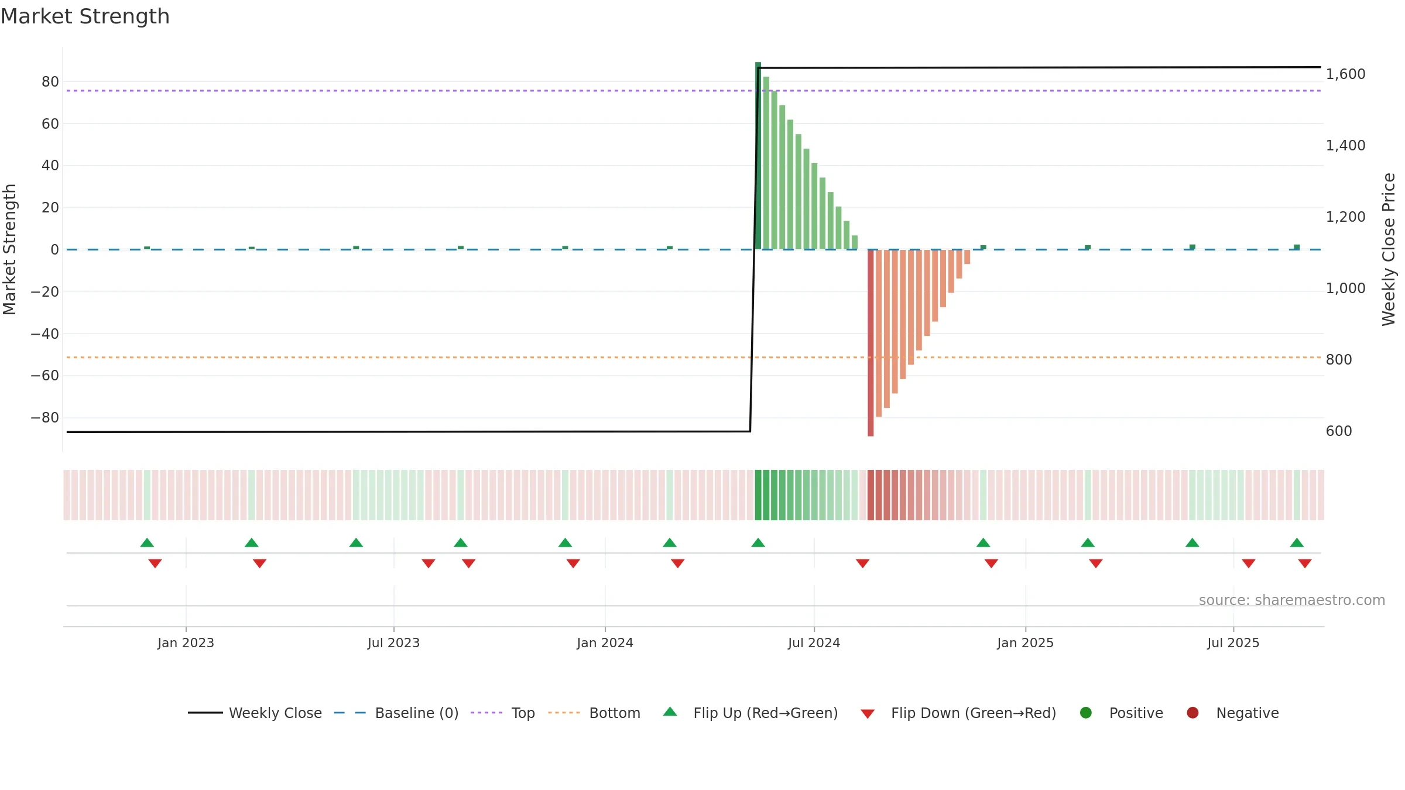This screenshot has height=790, width=1405.
Task: Toggle the Flip Down (Green→Red) legend entry
Action: point(958,713)
